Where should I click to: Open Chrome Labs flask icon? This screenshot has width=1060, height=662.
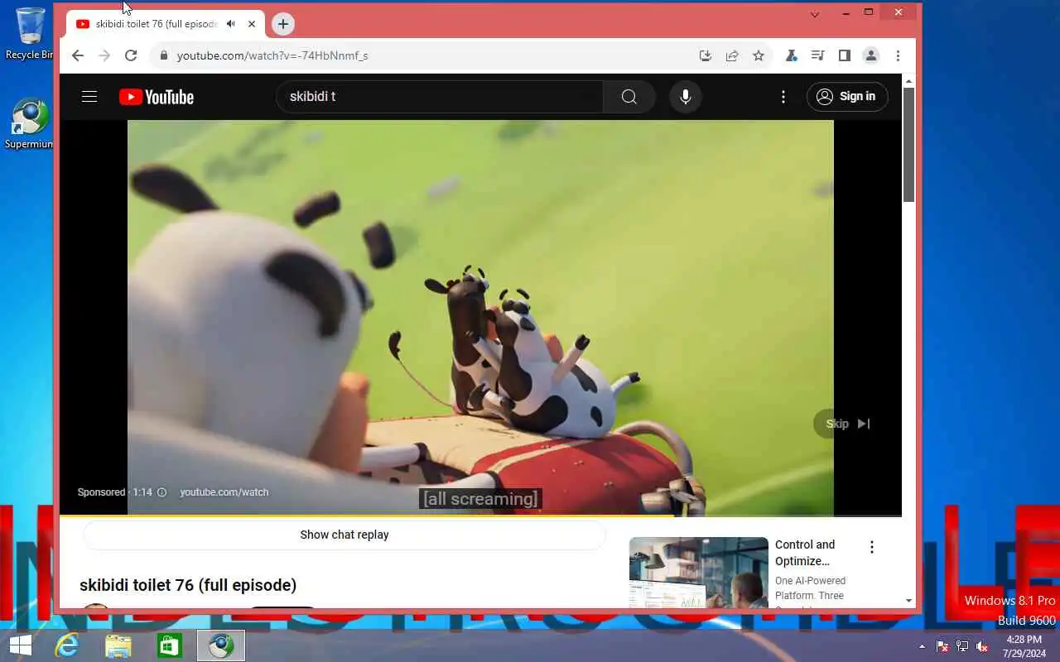point(791,55)
